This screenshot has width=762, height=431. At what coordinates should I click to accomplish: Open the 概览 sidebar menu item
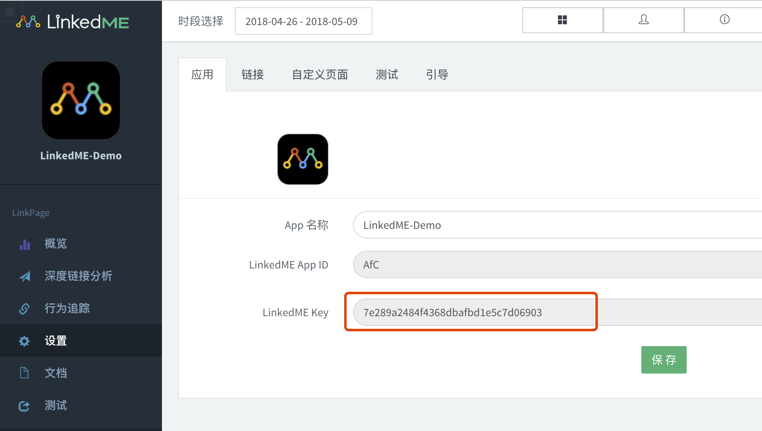point(81,243)
